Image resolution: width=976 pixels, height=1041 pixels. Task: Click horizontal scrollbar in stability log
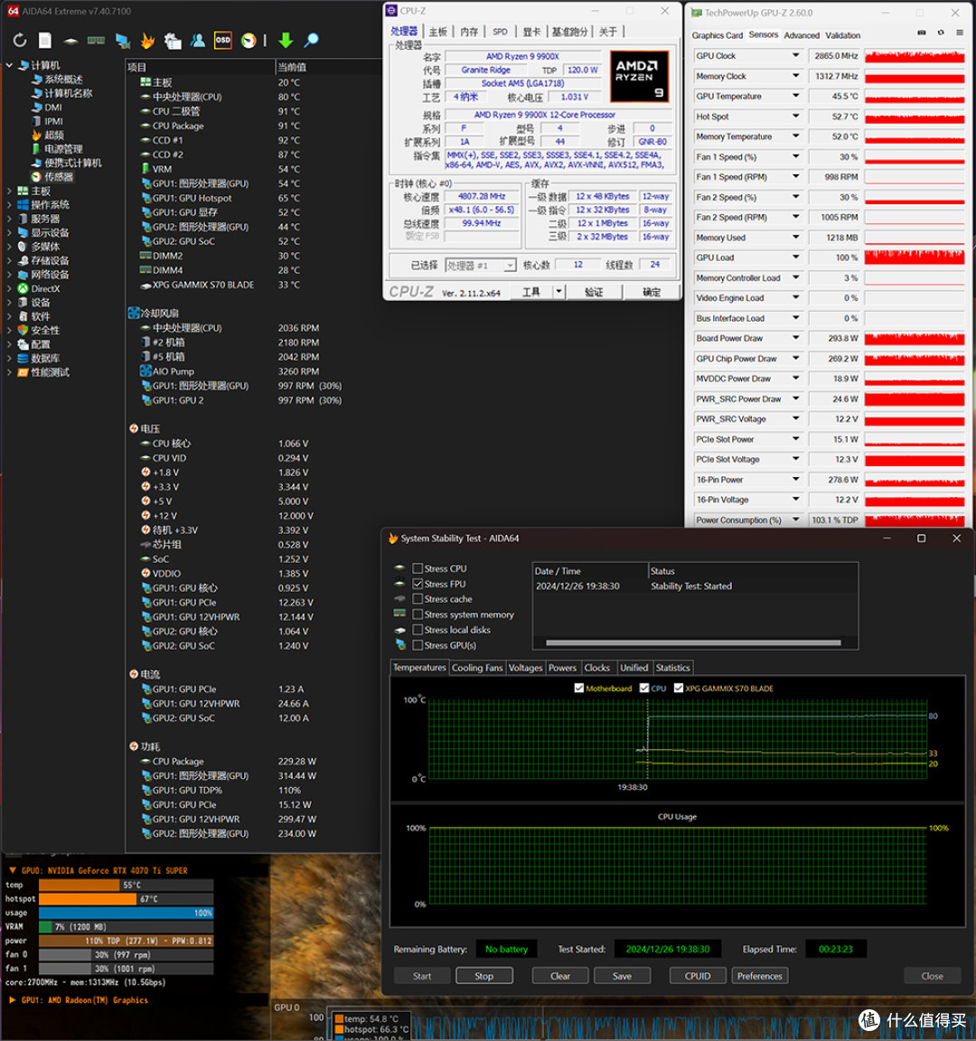693,642
